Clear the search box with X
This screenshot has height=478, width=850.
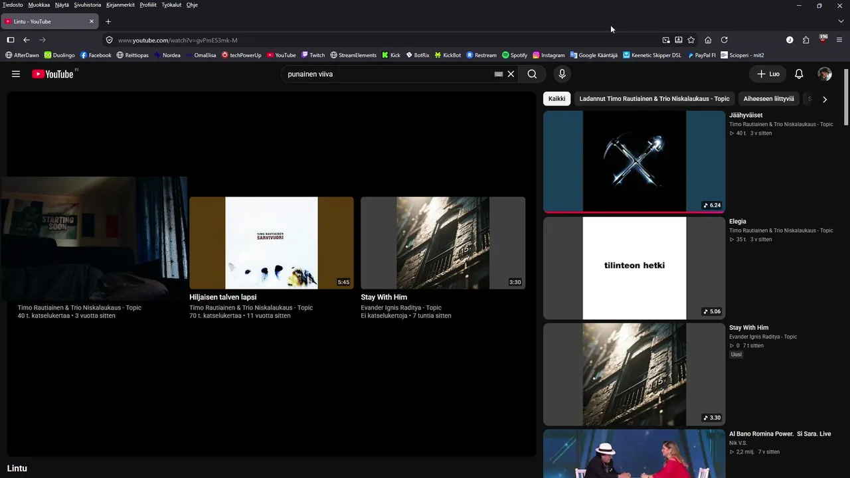tap(511, 74)
